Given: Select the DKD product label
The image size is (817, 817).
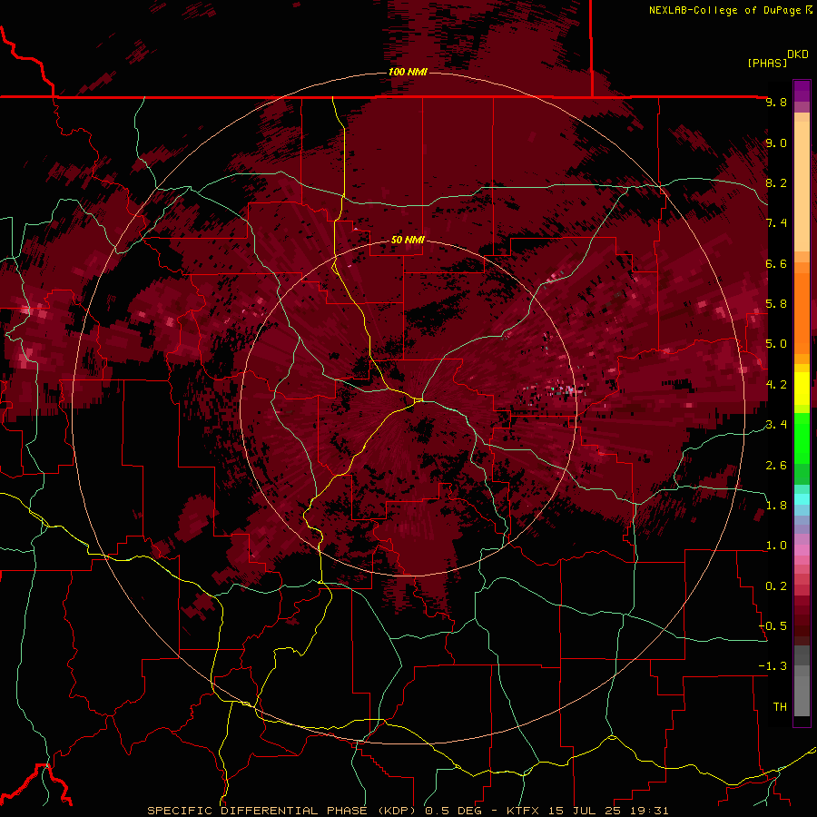Looking at the screenshot, I should coord(797,54).
